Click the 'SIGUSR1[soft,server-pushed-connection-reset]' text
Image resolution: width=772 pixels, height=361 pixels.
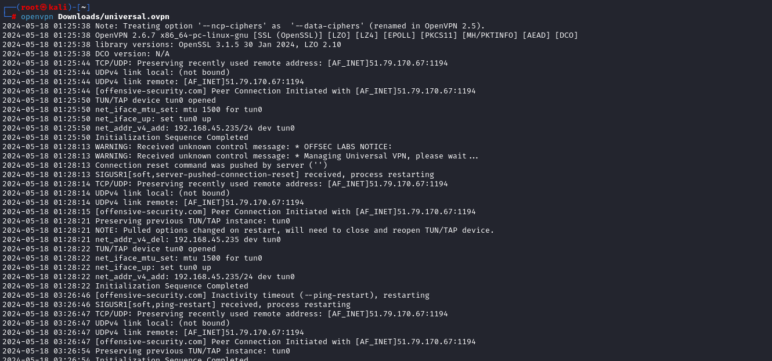[x=197, y=174]
